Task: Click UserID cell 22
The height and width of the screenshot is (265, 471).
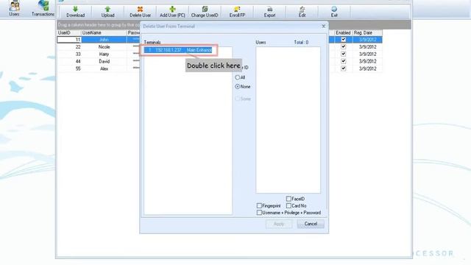Action: click(x=69, y=47)
